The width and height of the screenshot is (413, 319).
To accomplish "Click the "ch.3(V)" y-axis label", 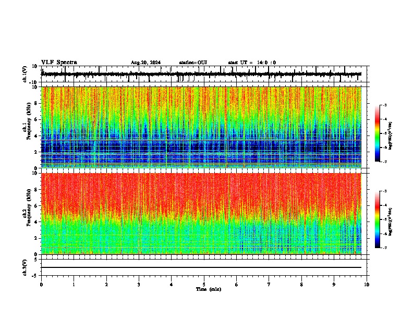I will pos(25,267).
